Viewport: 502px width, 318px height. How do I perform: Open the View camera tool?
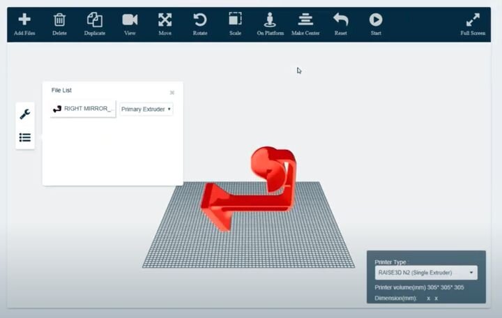[130, 20]
